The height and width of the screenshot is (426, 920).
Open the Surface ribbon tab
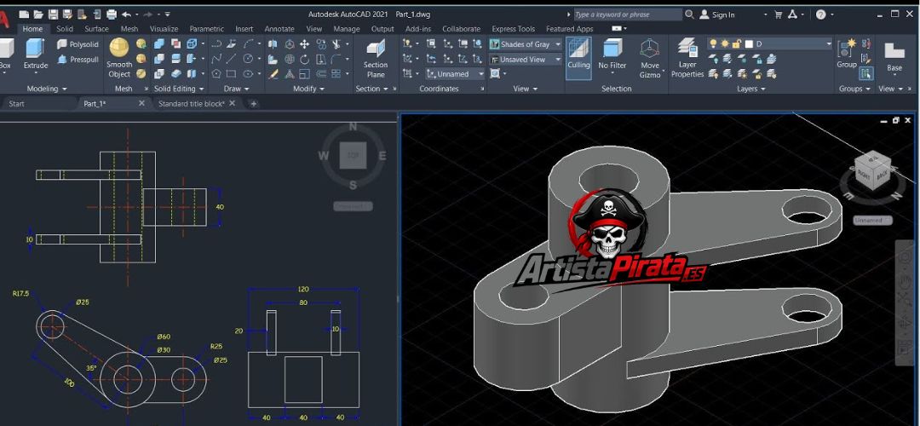[96, 29]
